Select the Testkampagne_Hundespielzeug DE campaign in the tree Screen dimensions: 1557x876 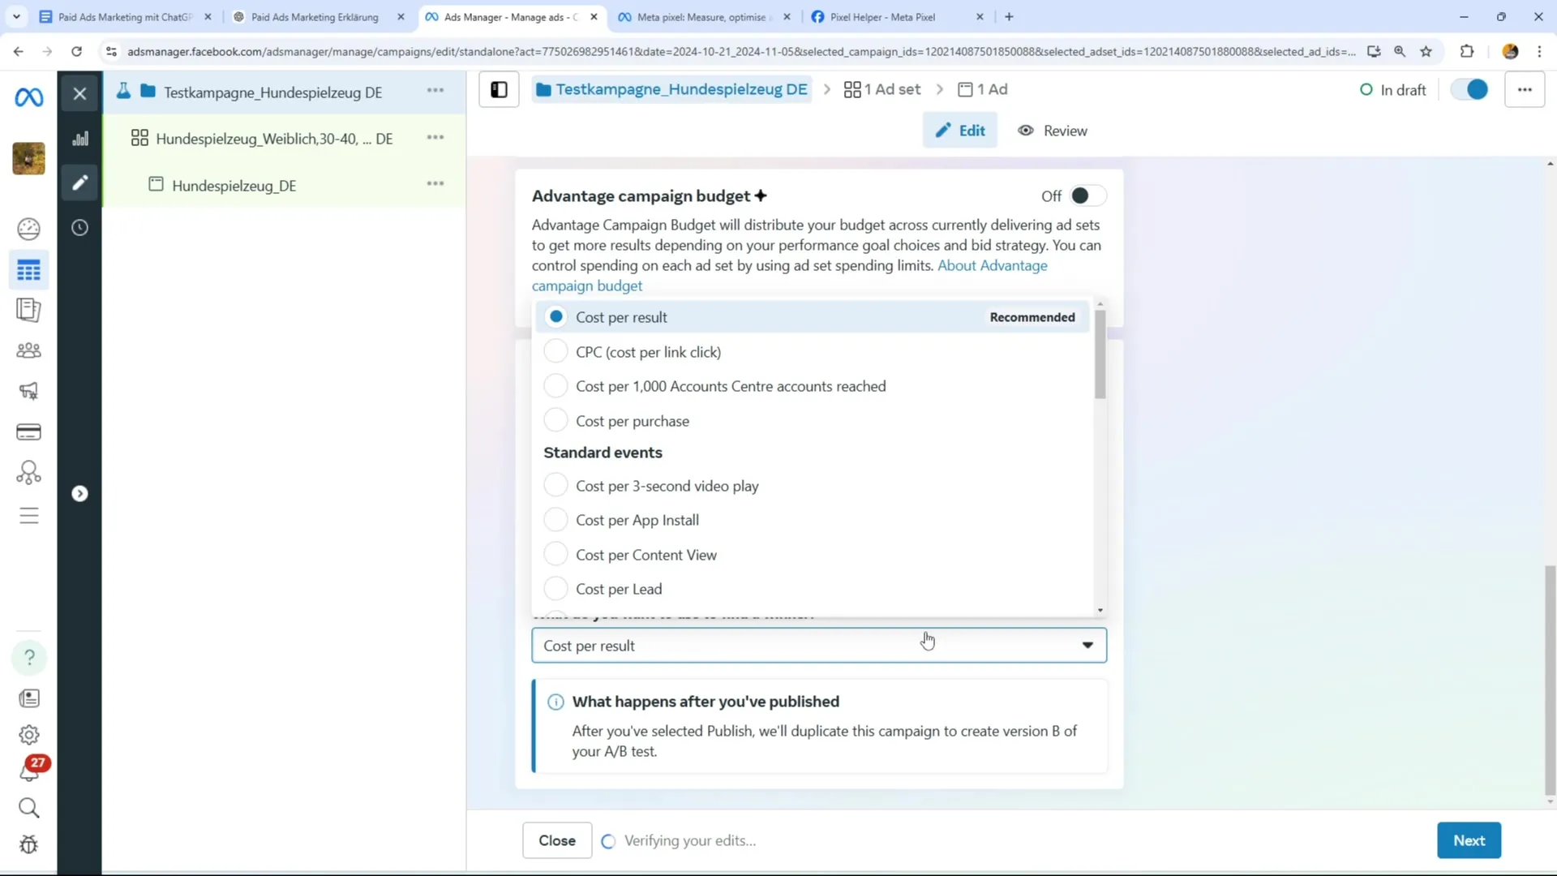[272, 92]
